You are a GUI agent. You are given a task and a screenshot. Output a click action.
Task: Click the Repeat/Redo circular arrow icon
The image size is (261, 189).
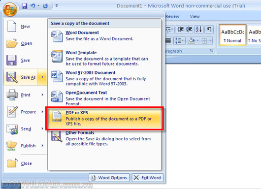(x=45, y=6)
